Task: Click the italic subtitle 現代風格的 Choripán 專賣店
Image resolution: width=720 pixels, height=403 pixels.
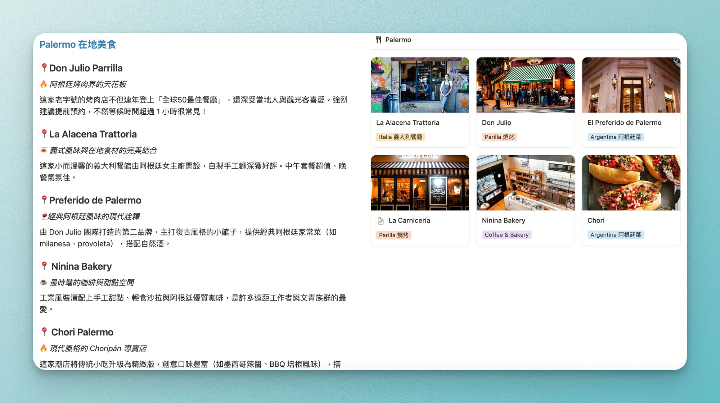Action: [98, 348]
